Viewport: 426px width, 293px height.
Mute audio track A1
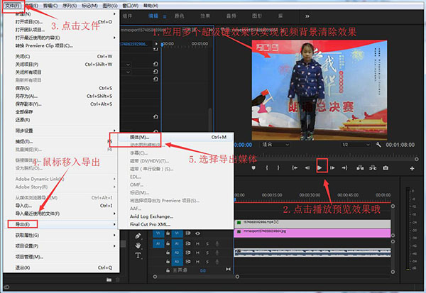pyautogui.click(x=197, y=244)
